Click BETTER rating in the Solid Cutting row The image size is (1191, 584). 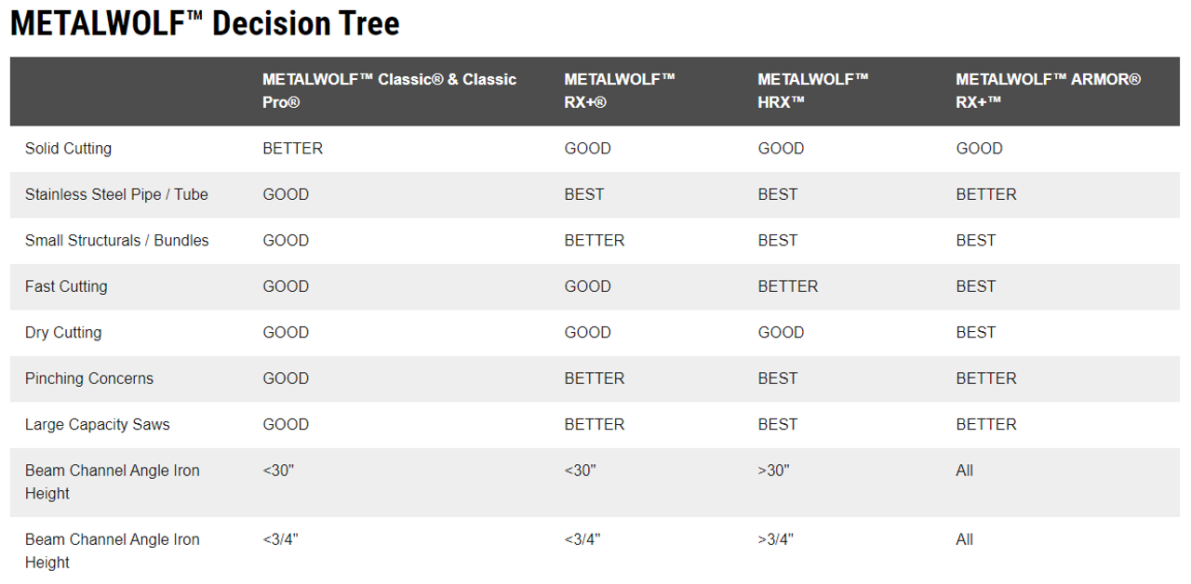coord(292,149)
